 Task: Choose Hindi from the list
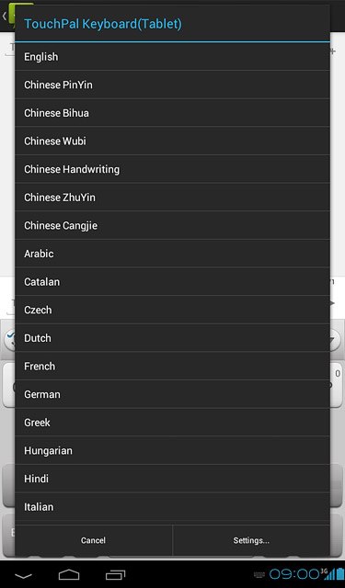point(172,479)
